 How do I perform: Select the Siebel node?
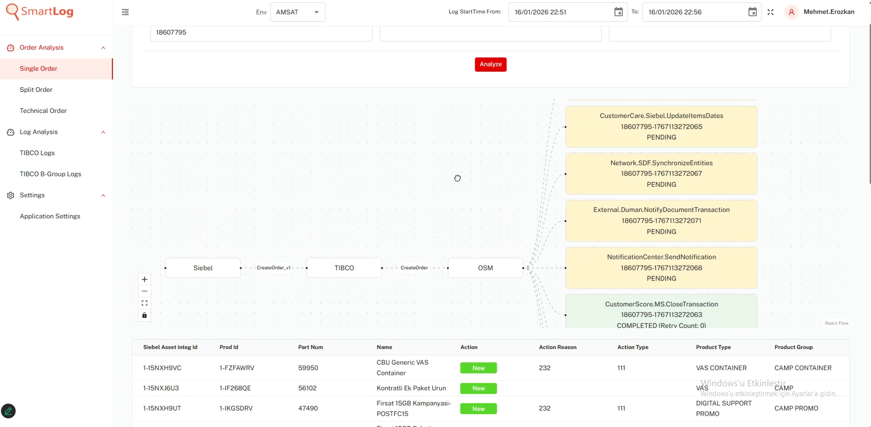point(203,268)
